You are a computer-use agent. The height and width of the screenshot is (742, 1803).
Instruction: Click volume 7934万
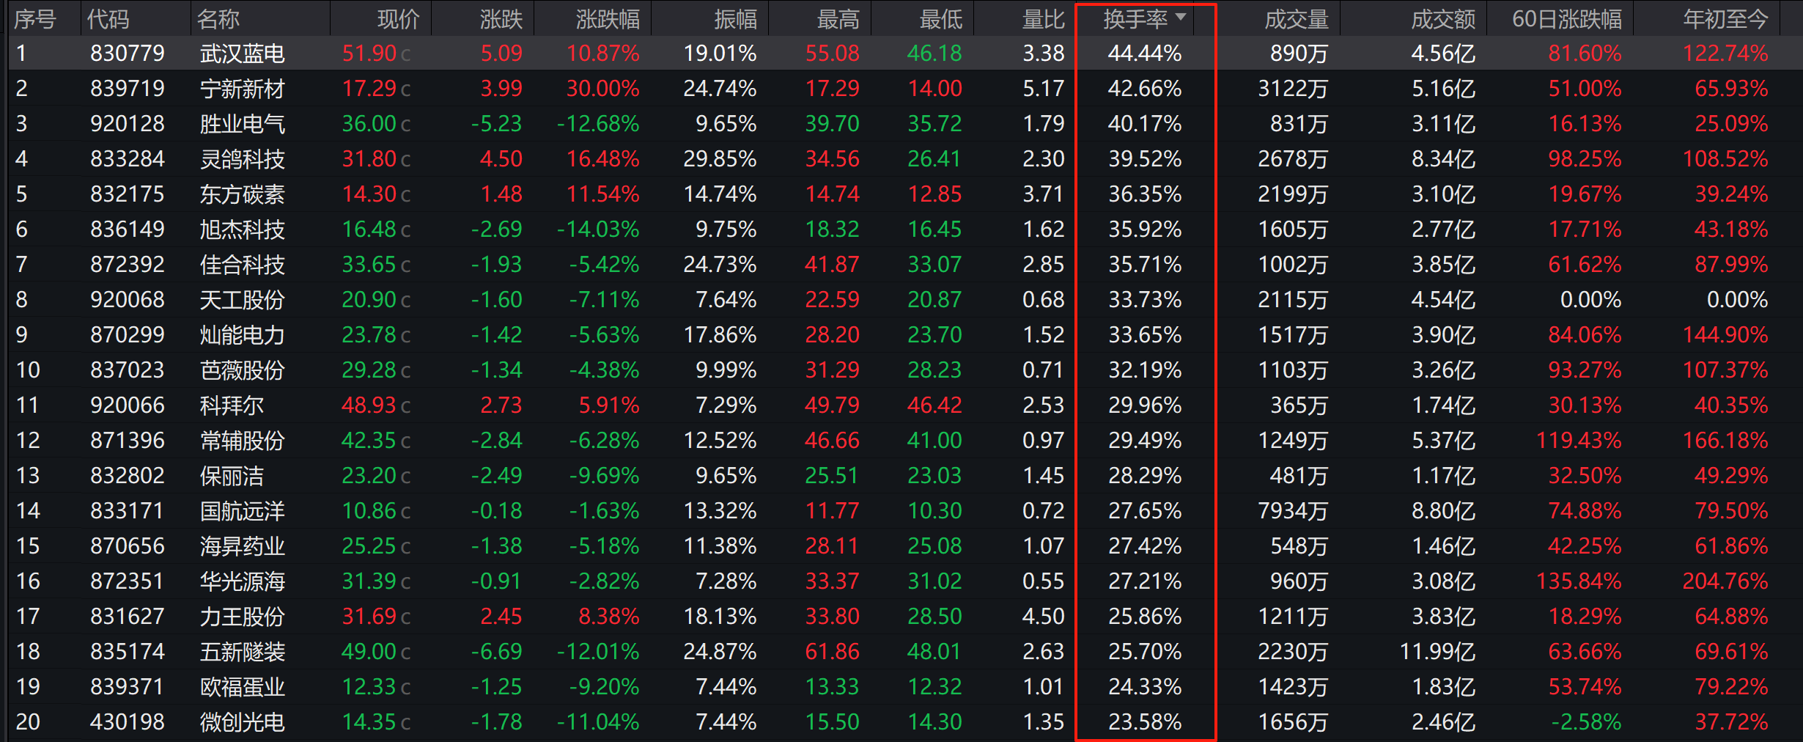pos(1294,511)
